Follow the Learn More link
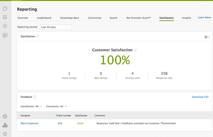This screenshot has width=213, height=137. 204,18
